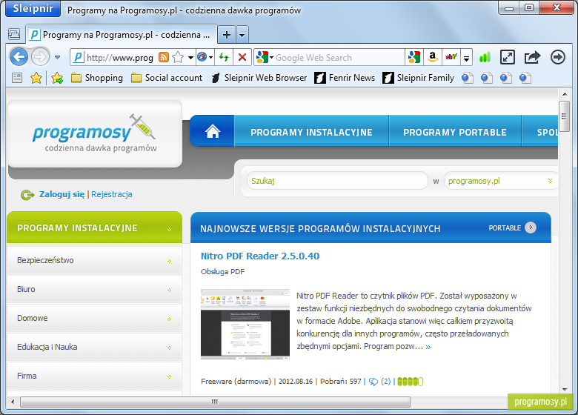Search with the eBay engine icon
Image resolution: width=578 pixels, height=415 pixels.
[451, 57]
